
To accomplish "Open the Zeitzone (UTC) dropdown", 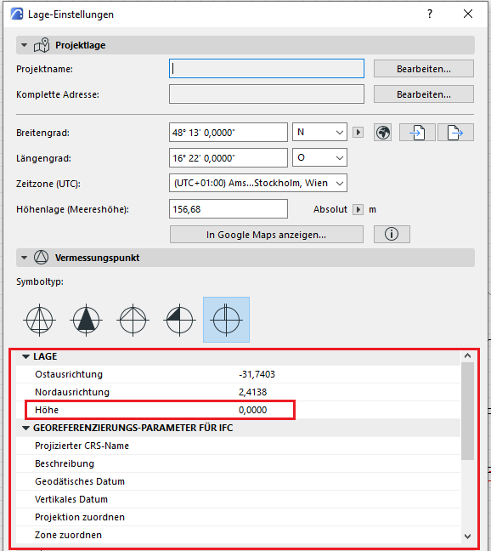I will click(x=258, y=183).
